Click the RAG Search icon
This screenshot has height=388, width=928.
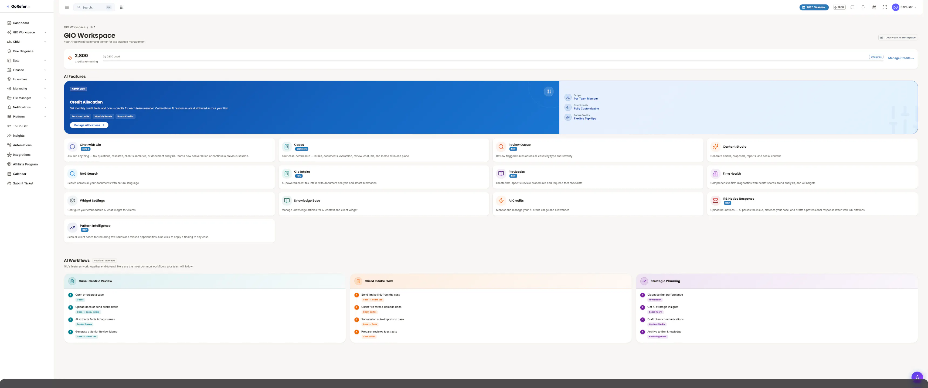click(x=72, y=174)
